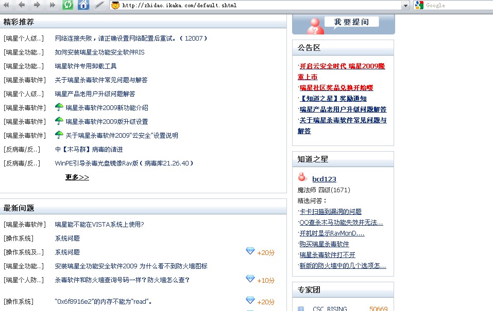The height and width of the screenshot is (311, 493).
Task: Click diamond icon on the 0x6f8916e2 row
Action: click(250, 300)
